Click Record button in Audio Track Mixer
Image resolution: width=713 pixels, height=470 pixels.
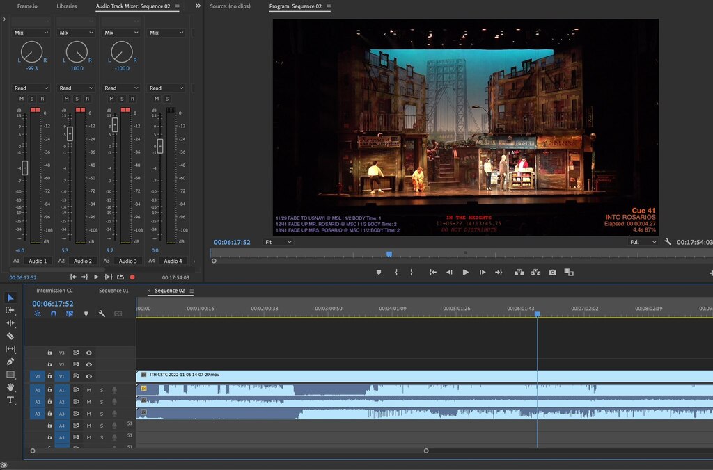(x=132, y=277)
